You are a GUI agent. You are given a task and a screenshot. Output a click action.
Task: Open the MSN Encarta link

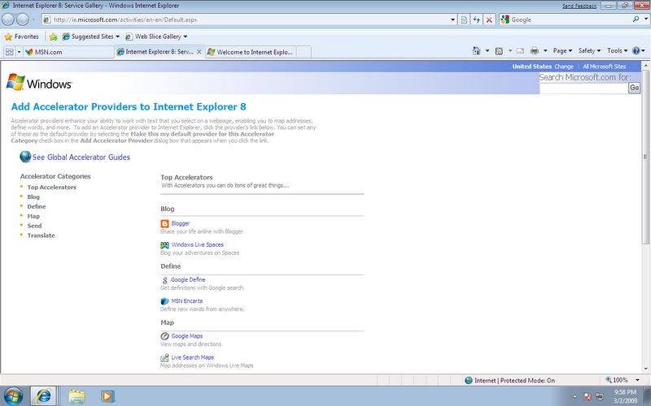[x=187, y=300]
